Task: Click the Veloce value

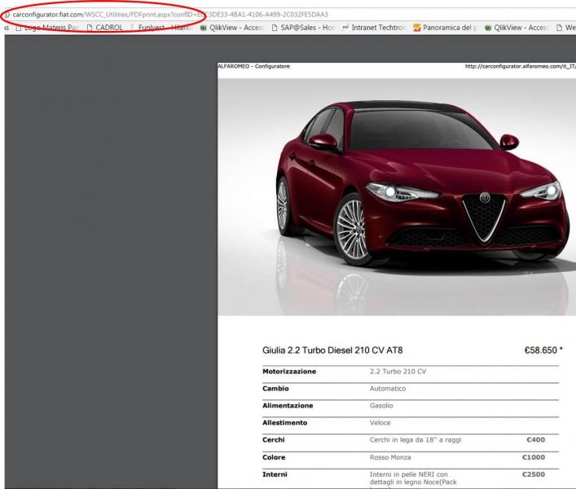Action: tap(380, 423)
